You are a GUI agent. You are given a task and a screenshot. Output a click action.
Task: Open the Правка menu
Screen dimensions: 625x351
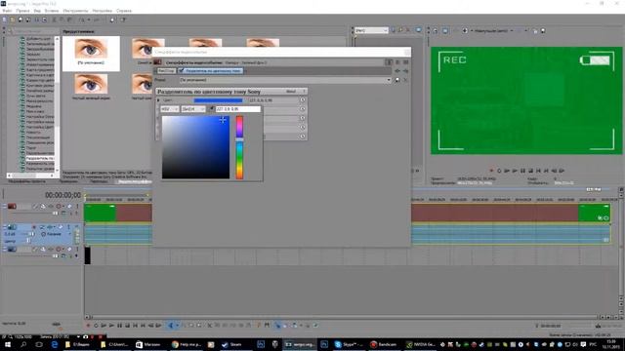22,11
